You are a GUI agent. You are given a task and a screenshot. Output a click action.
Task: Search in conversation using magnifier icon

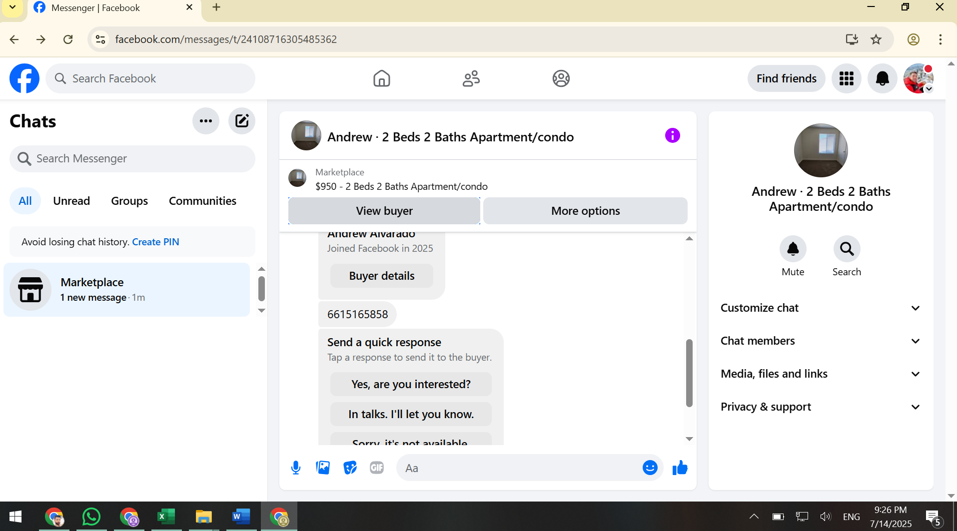pos(847,249)
